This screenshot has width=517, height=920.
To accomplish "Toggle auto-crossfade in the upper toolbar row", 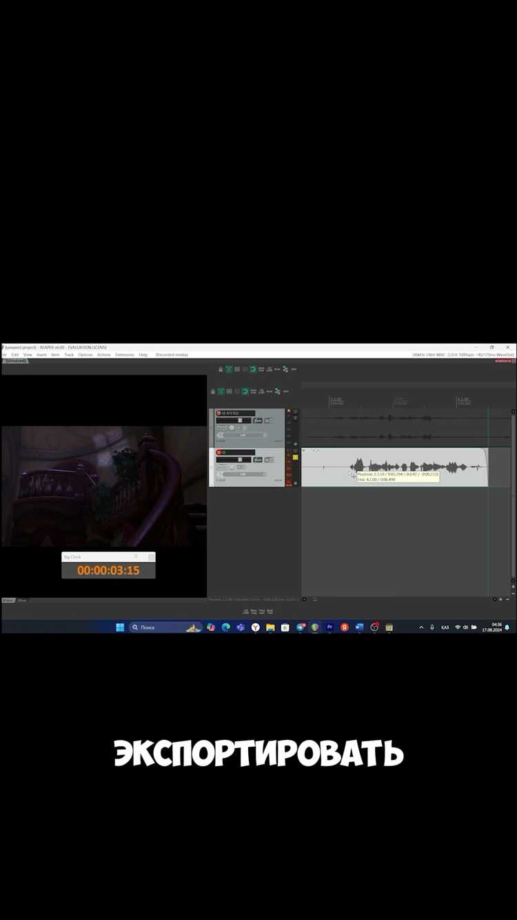I will click(229, 370).
